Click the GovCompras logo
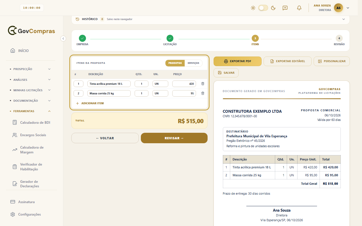362x226 pixels. (x=31, y=31)
